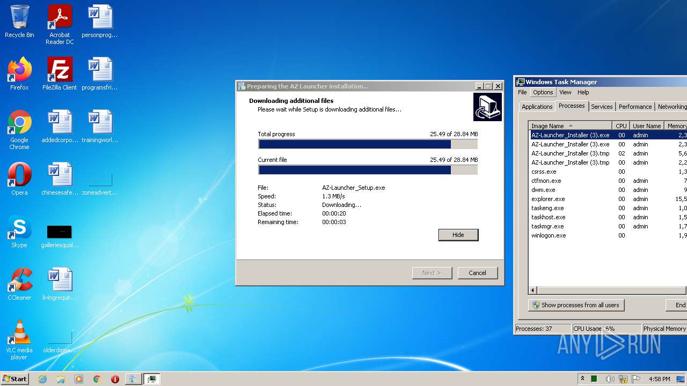Click the disabled Next button

(x=432, y=273)
